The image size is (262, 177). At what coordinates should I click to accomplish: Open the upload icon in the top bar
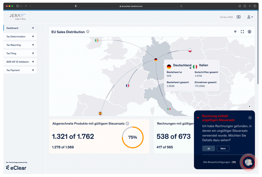pyautogui.click(x=238, y=17)
